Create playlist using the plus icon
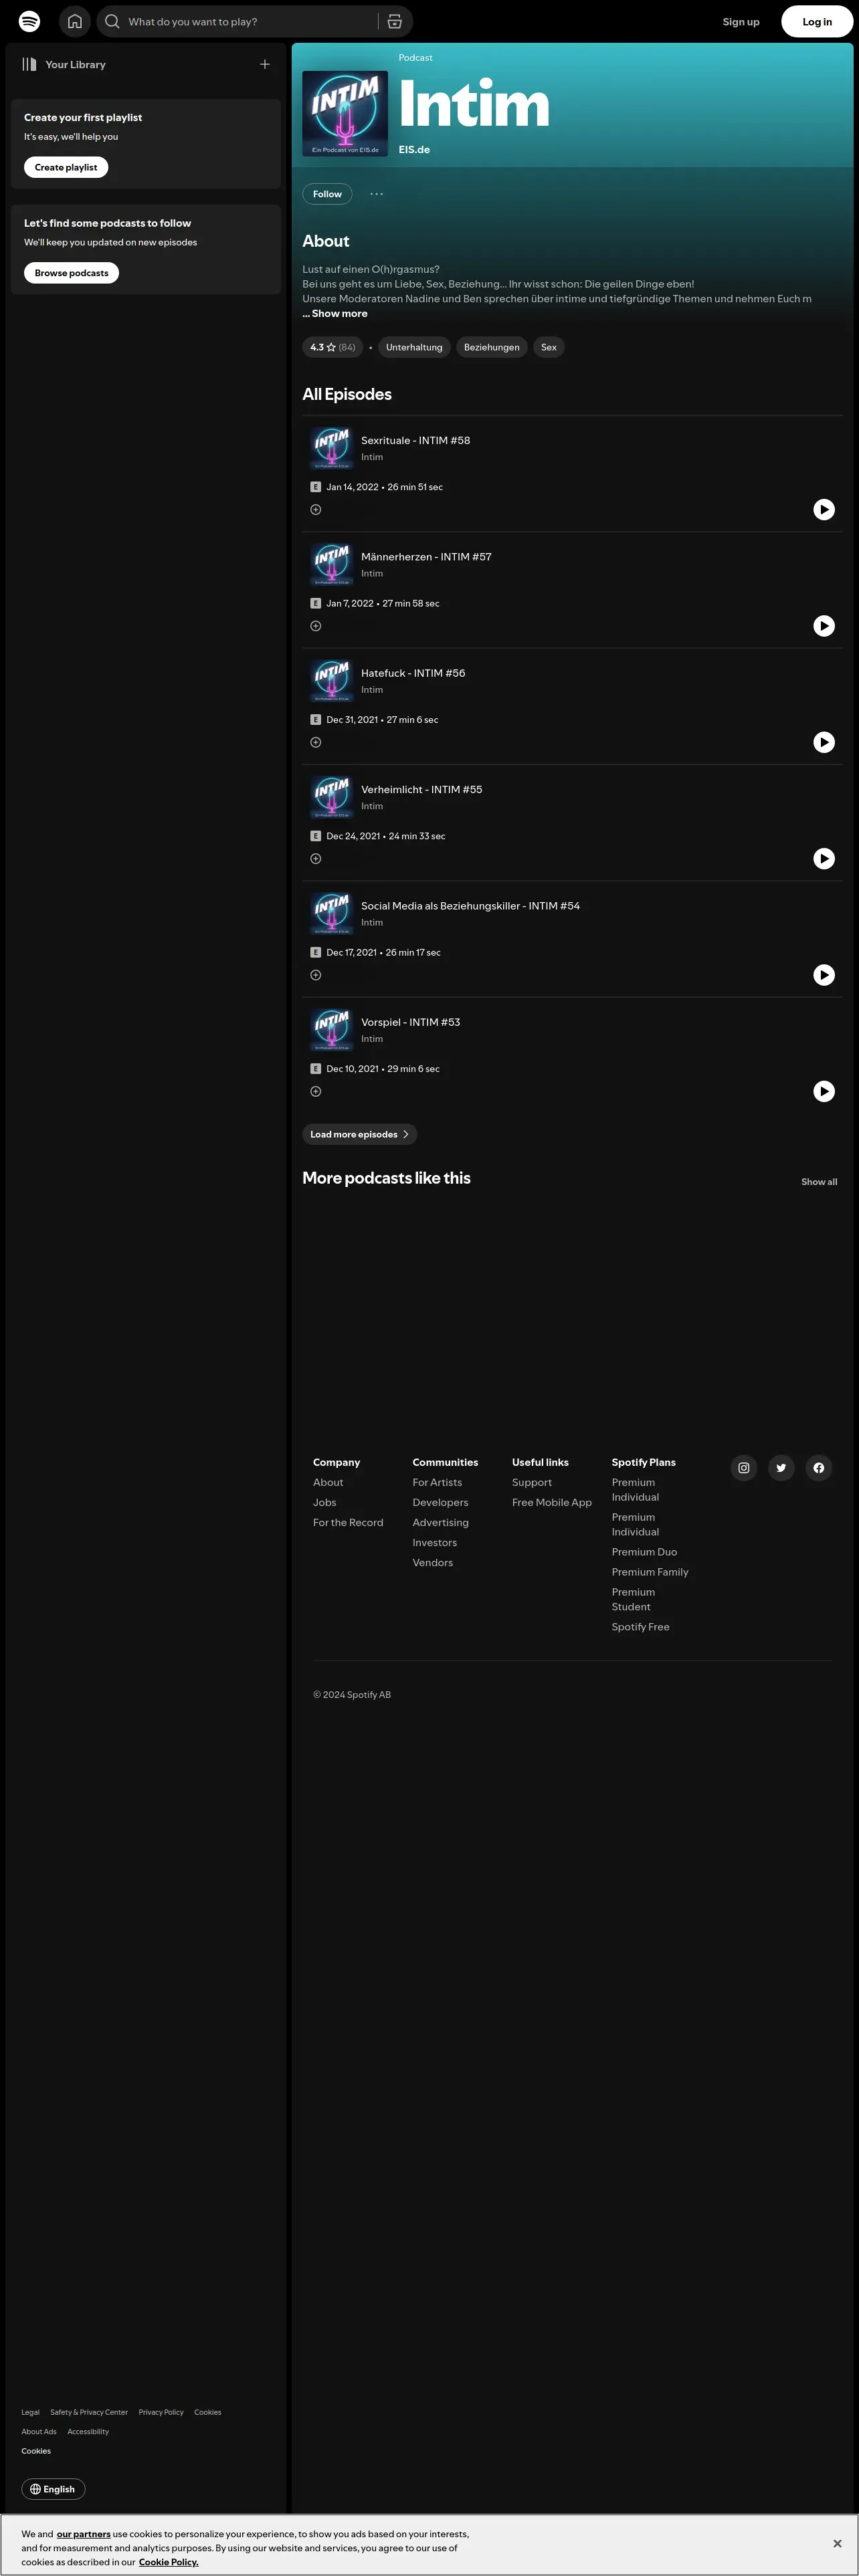The width and height of the screenshot is (859, 2576). click(265, 64)
